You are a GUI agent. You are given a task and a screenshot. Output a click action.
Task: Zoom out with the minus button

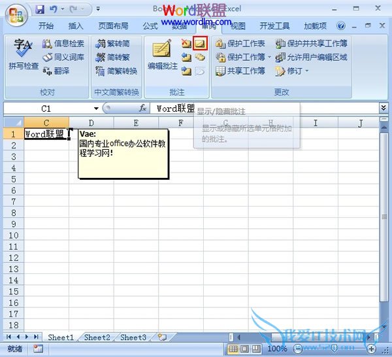(x=297, y=348)
